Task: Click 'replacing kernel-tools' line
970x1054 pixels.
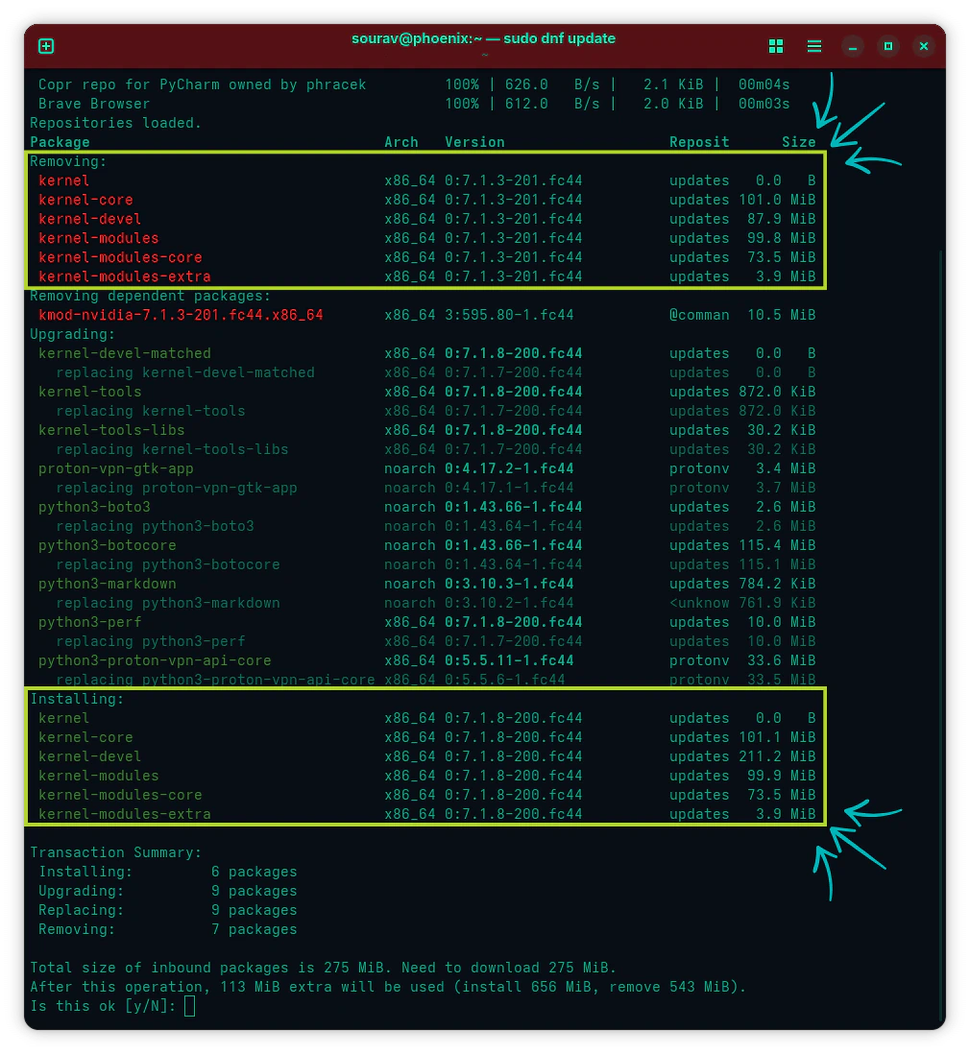Action: click(x=151, y=411)
